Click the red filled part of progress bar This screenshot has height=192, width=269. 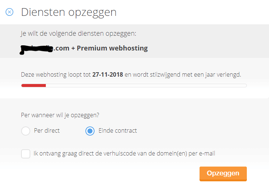click(33, 85)
